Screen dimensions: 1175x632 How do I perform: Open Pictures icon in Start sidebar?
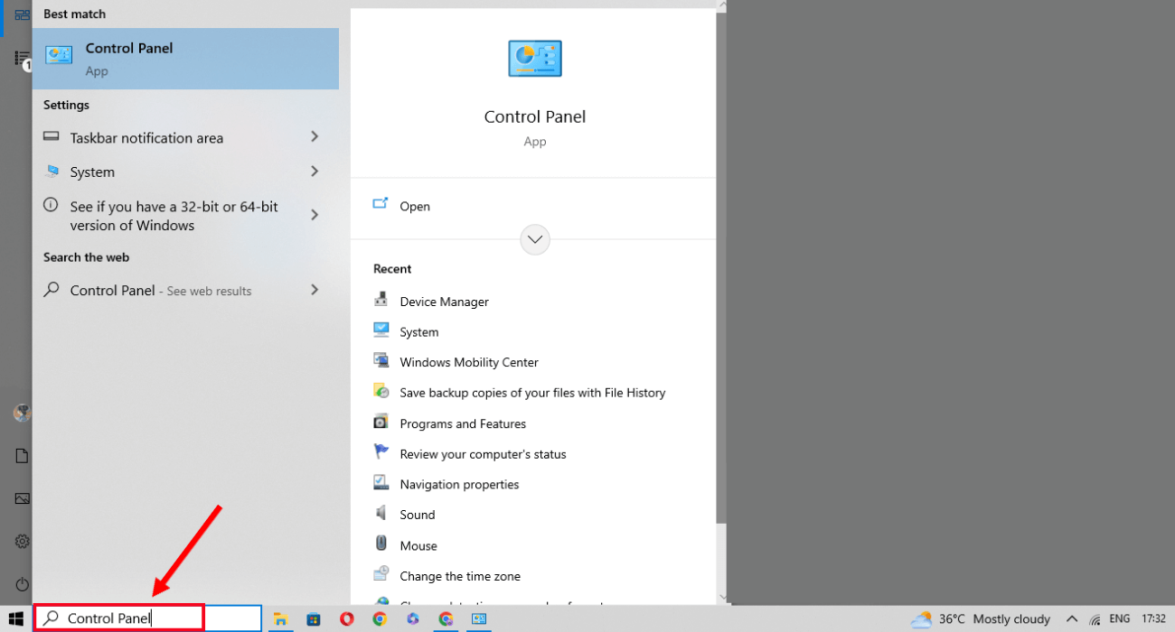22,498
